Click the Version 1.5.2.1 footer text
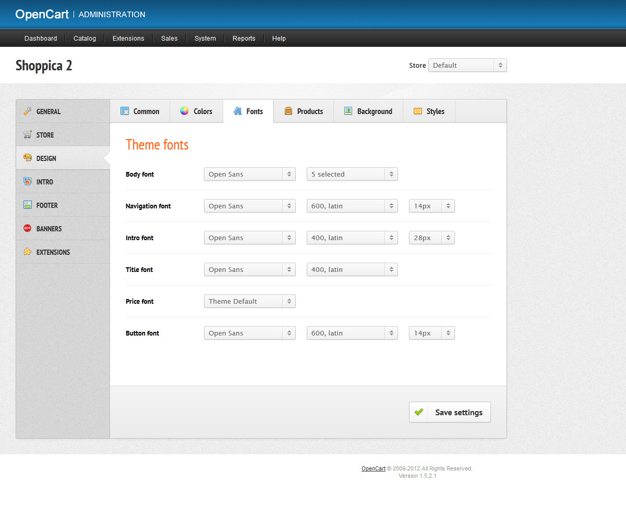The width and height of the screenshot is (626, 521). [x=417, y=476]
